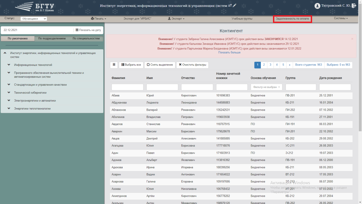
Task: Go to page 5 of students
Action: click(x=283, y=65)
